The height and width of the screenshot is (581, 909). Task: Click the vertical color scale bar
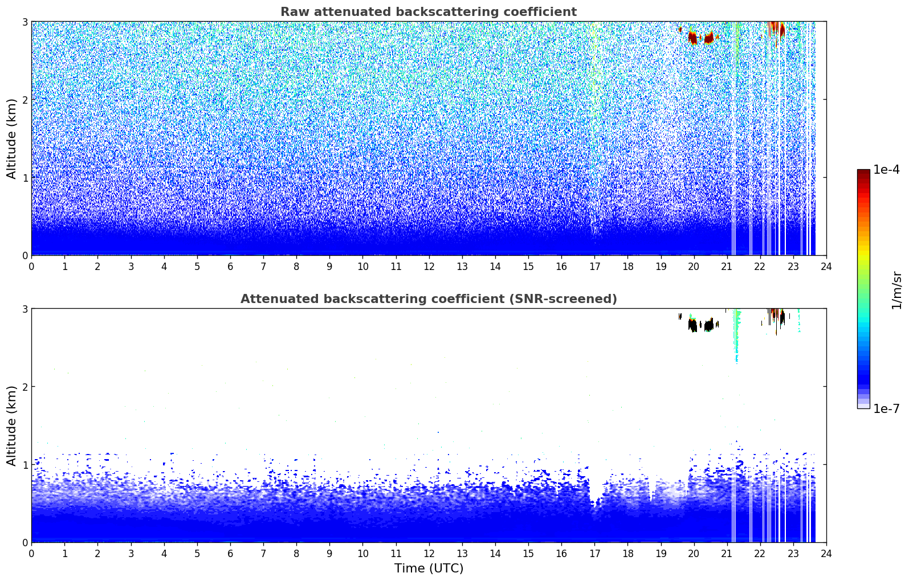863,289
